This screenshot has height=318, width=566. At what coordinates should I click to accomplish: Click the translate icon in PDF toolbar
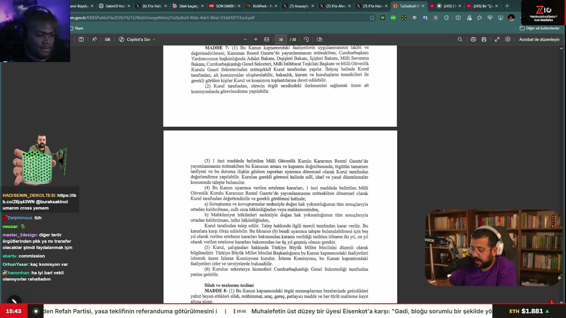tap(107, 39)
